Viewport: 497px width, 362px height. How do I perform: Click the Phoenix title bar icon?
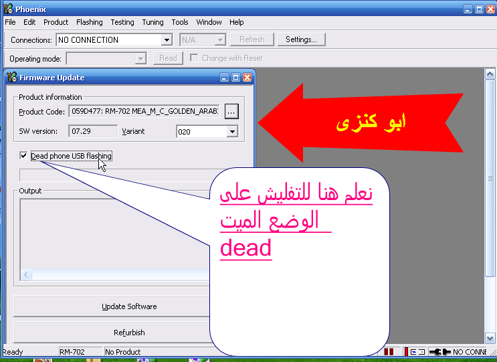point(9,9)
